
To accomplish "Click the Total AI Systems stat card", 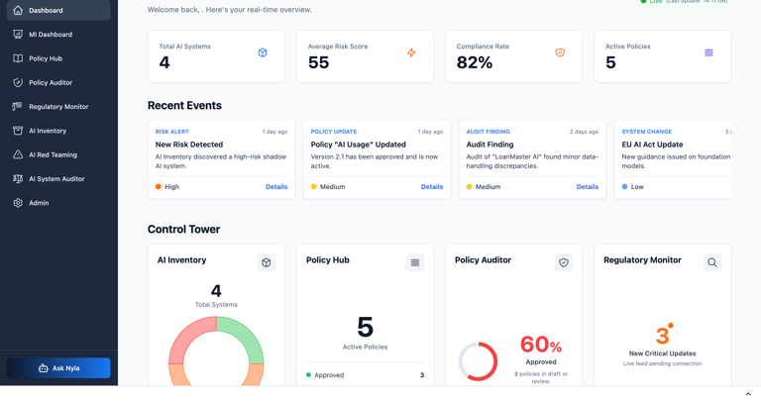I will click(216, 56).
